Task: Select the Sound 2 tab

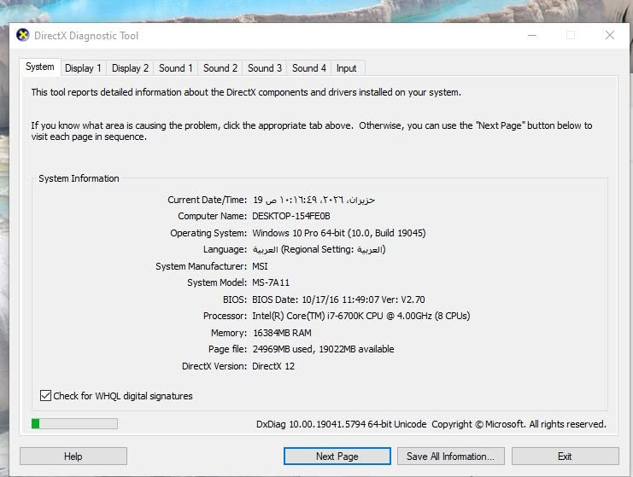Action: pyautogui.click(x=220, y=68)
